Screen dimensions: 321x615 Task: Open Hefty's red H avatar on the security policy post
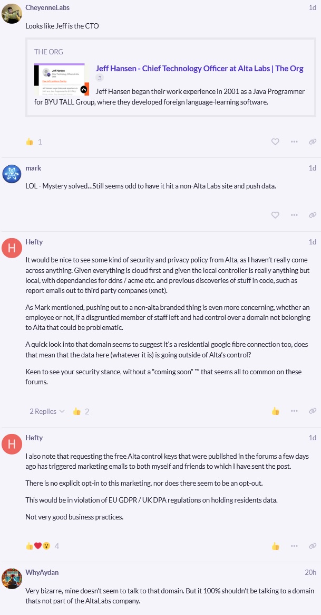[x=12, y=248]
